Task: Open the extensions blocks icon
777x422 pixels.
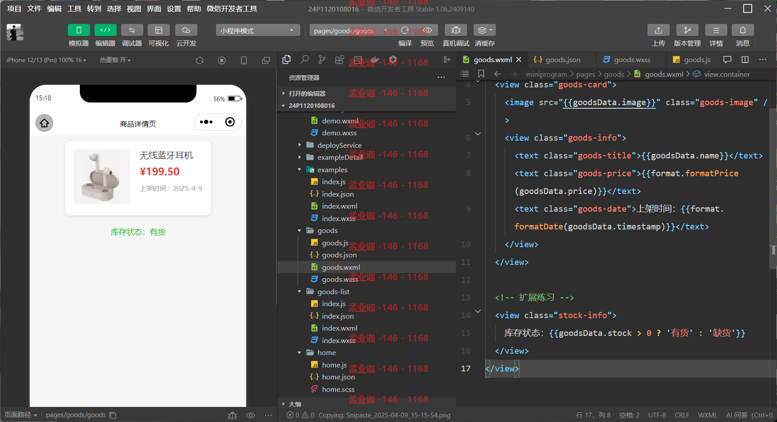Action: tap(340, 59)
